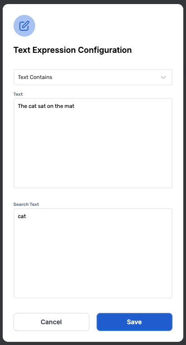Click 'on the' words in Text field
186x345 pixels.
tap(55, 106)
